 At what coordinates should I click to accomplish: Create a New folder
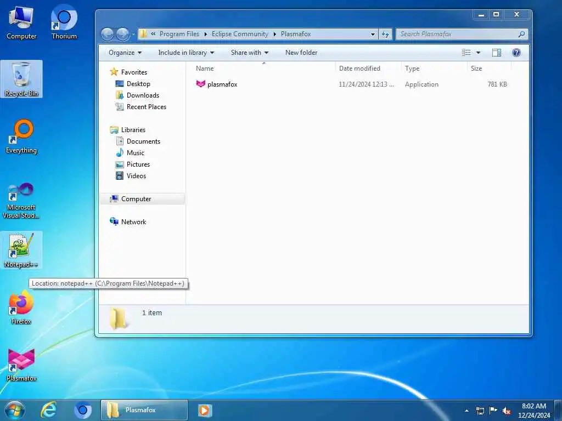tap(301, 53)
